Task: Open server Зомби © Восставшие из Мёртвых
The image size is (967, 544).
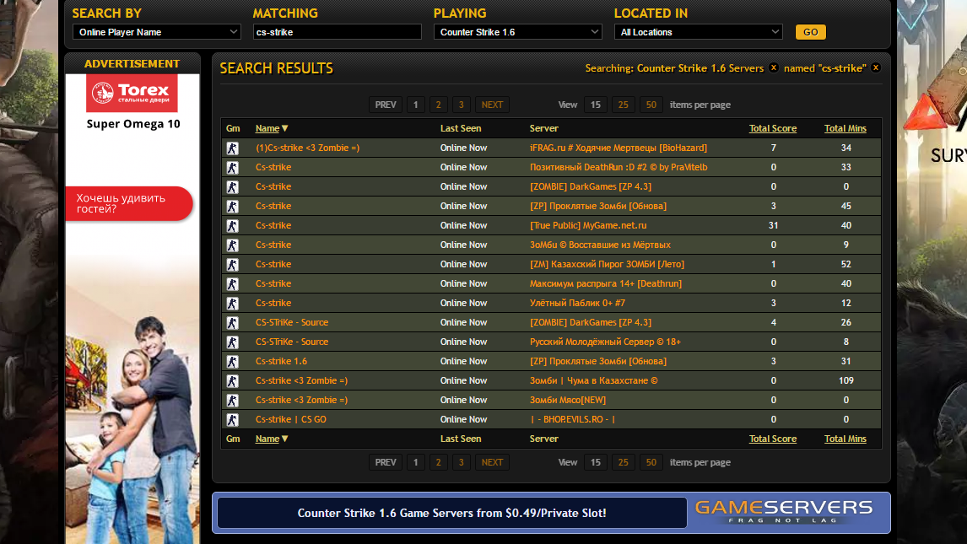Action: coord(600,245)
